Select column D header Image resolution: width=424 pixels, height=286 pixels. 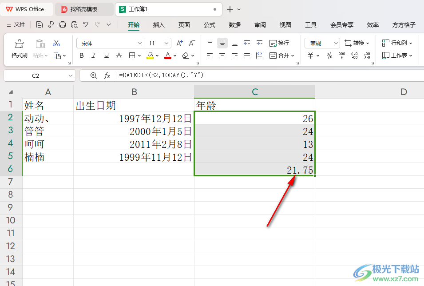[x=404, y=92]
